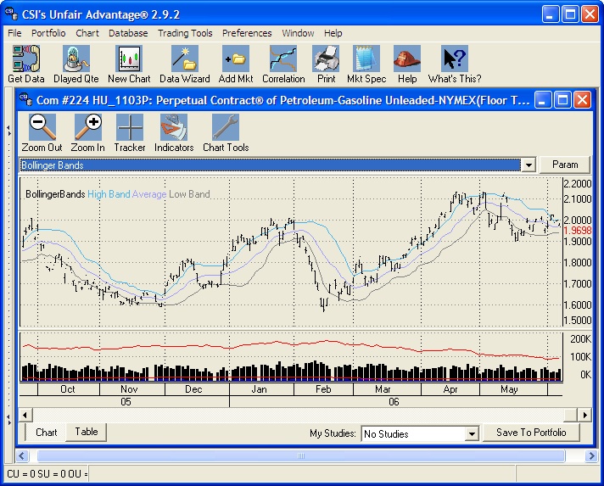Image resolution: width=604 pixels, height=486 pixels.
Task: Click the 200K volume axis label
Action: [x=580, y=339]
